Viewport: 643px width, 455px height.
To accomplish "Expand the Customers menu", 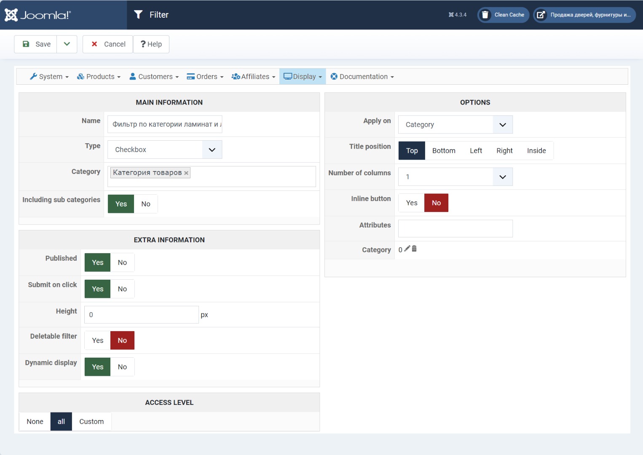I will point(154,77).
